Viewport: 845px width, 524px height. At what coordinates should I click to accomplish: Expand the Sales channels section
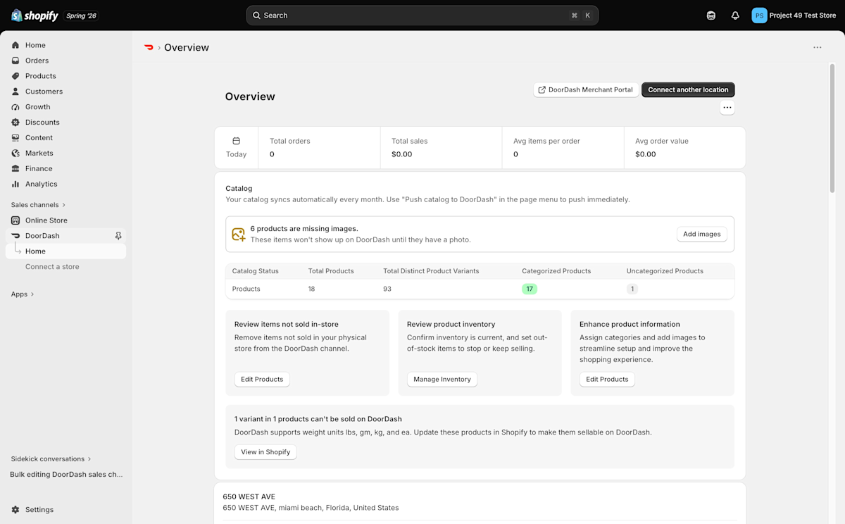click(38, 205)
